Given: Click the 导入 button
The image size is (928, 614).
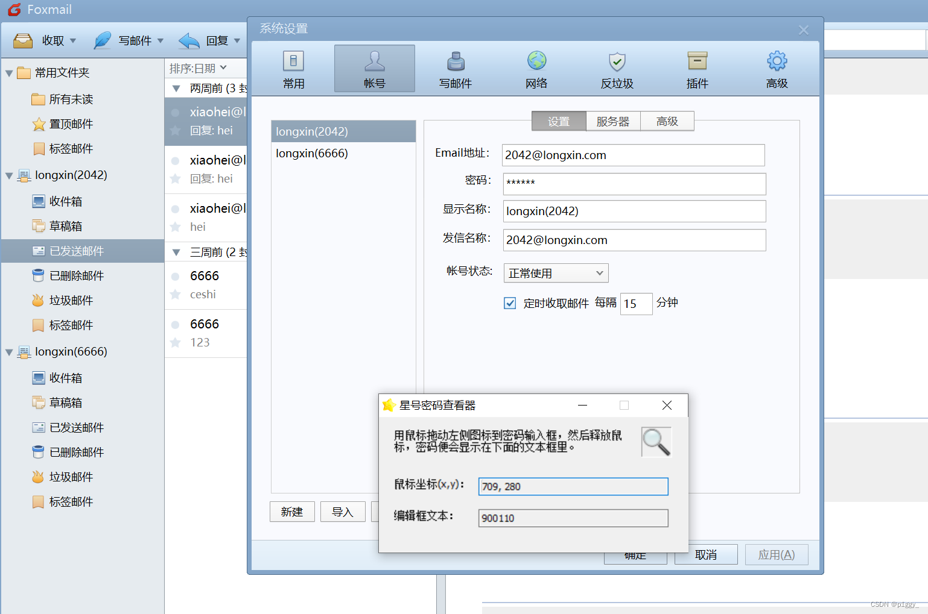Looking at the screenshot, I should (343, 512).
